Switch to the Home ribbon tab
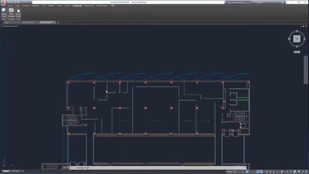Screen dimensions: 309x174 [10, 6]
